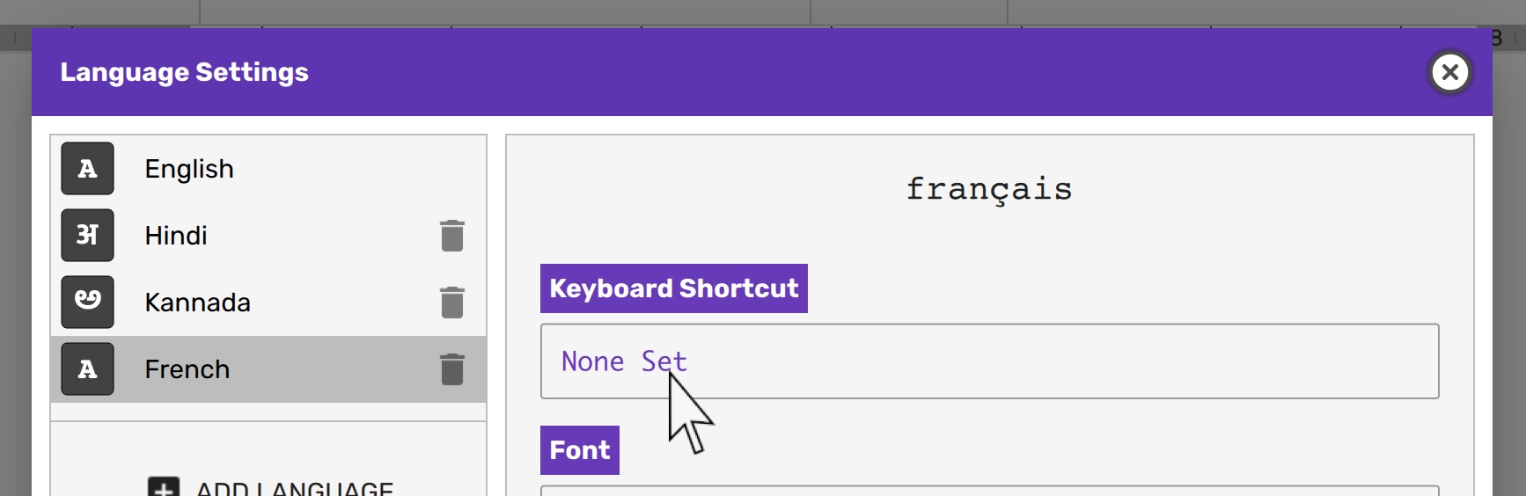Viewport: 1526px width, 496px height.
Task: Close the Language Settings dialog
Action: (x=1450, y=72)
